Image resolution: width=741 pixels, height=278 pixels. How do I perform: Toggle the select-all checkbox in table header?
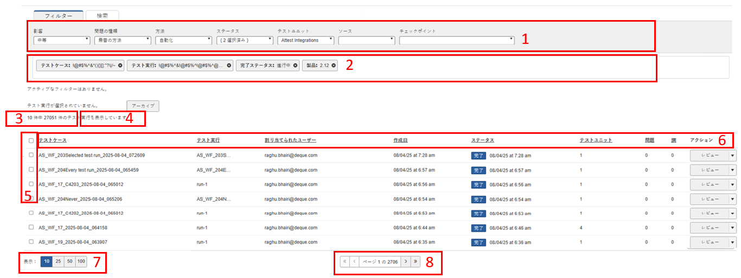click(x=31, y=140)
